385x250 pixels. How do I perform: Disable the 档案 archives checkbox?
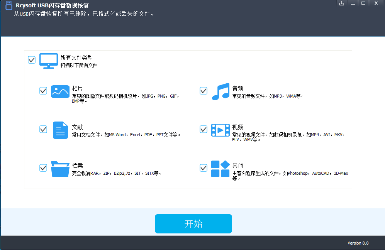[43, 168]
